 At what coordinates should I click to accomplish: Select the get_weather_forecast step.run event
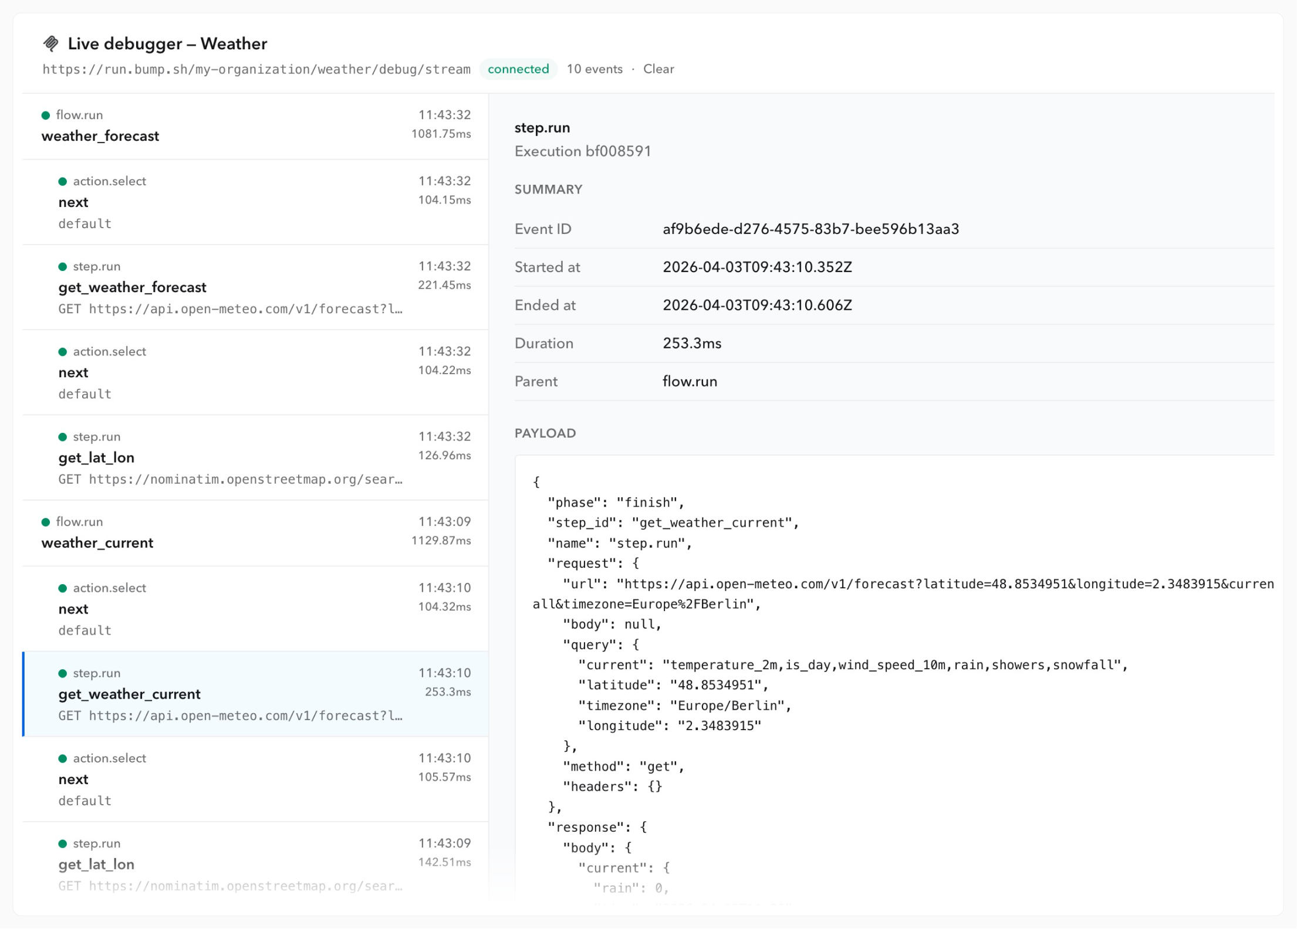pos(256,287)
